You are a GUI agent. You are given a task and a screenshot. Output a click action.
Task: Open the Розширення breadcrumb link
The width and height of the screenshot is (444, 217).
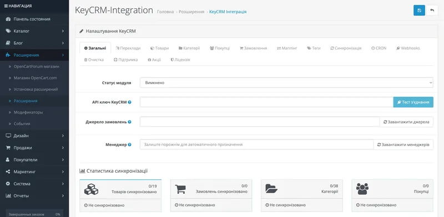tap(191, 12)
